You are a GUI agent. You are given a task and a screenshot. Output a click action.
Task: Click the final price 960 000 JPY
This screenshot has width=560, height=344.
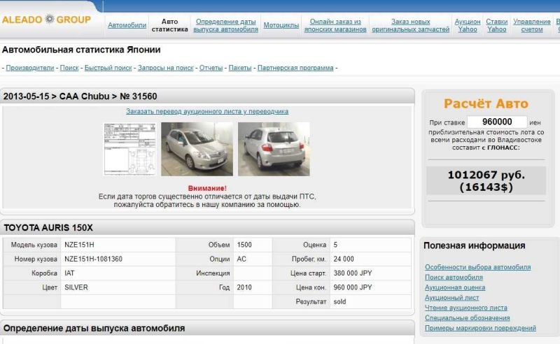(x=353, y=287)
